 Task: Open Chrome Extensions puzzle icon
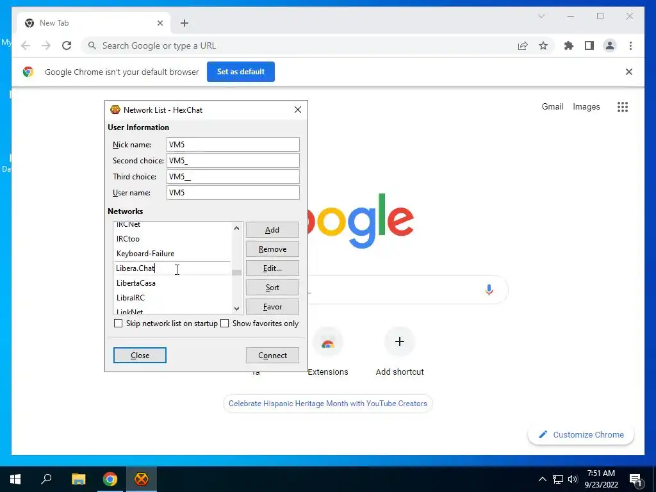coord(569,45)
